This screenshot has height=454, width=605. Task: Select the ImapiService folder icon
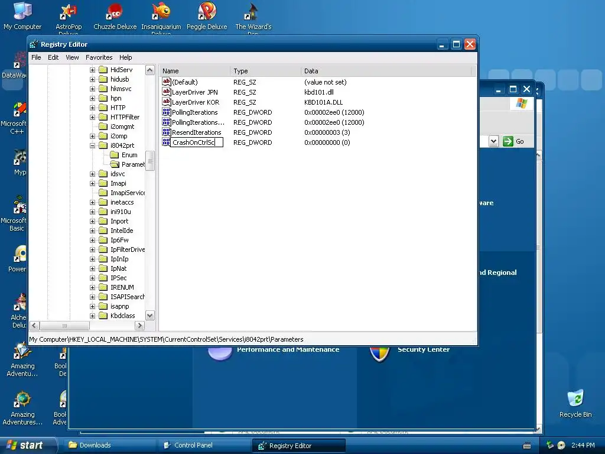point(103,193)
